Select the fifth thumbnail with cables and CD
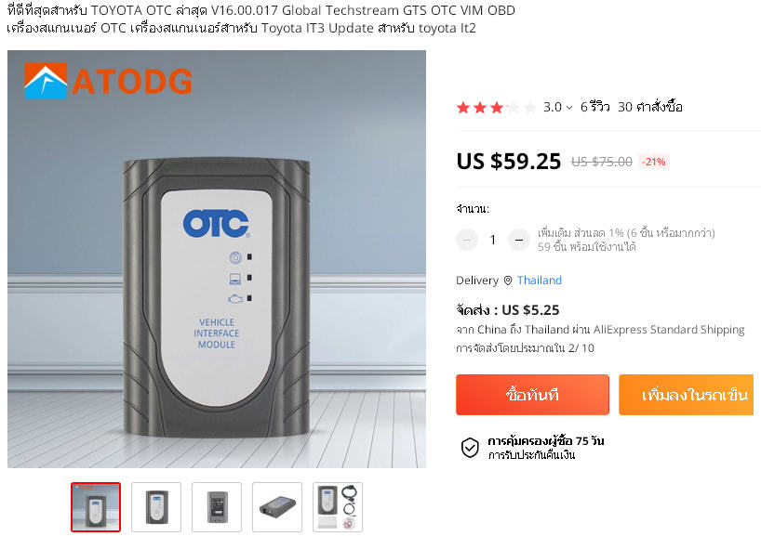The width and height of the screenshot is (761, 536). 338,507
